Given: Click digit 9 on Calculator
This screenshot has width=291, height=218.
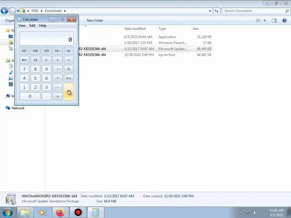Looking at the screenshot, I should coord(47,69).
